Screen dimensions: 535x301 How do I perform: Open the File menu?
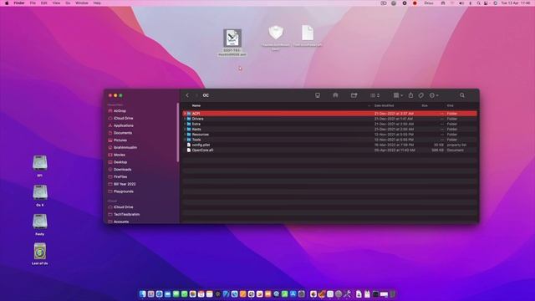point(33,3)
